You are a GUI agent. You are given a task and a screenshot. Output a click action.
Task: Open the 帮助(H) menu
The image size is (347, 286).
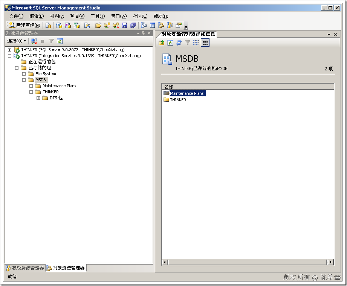[161, 16]
